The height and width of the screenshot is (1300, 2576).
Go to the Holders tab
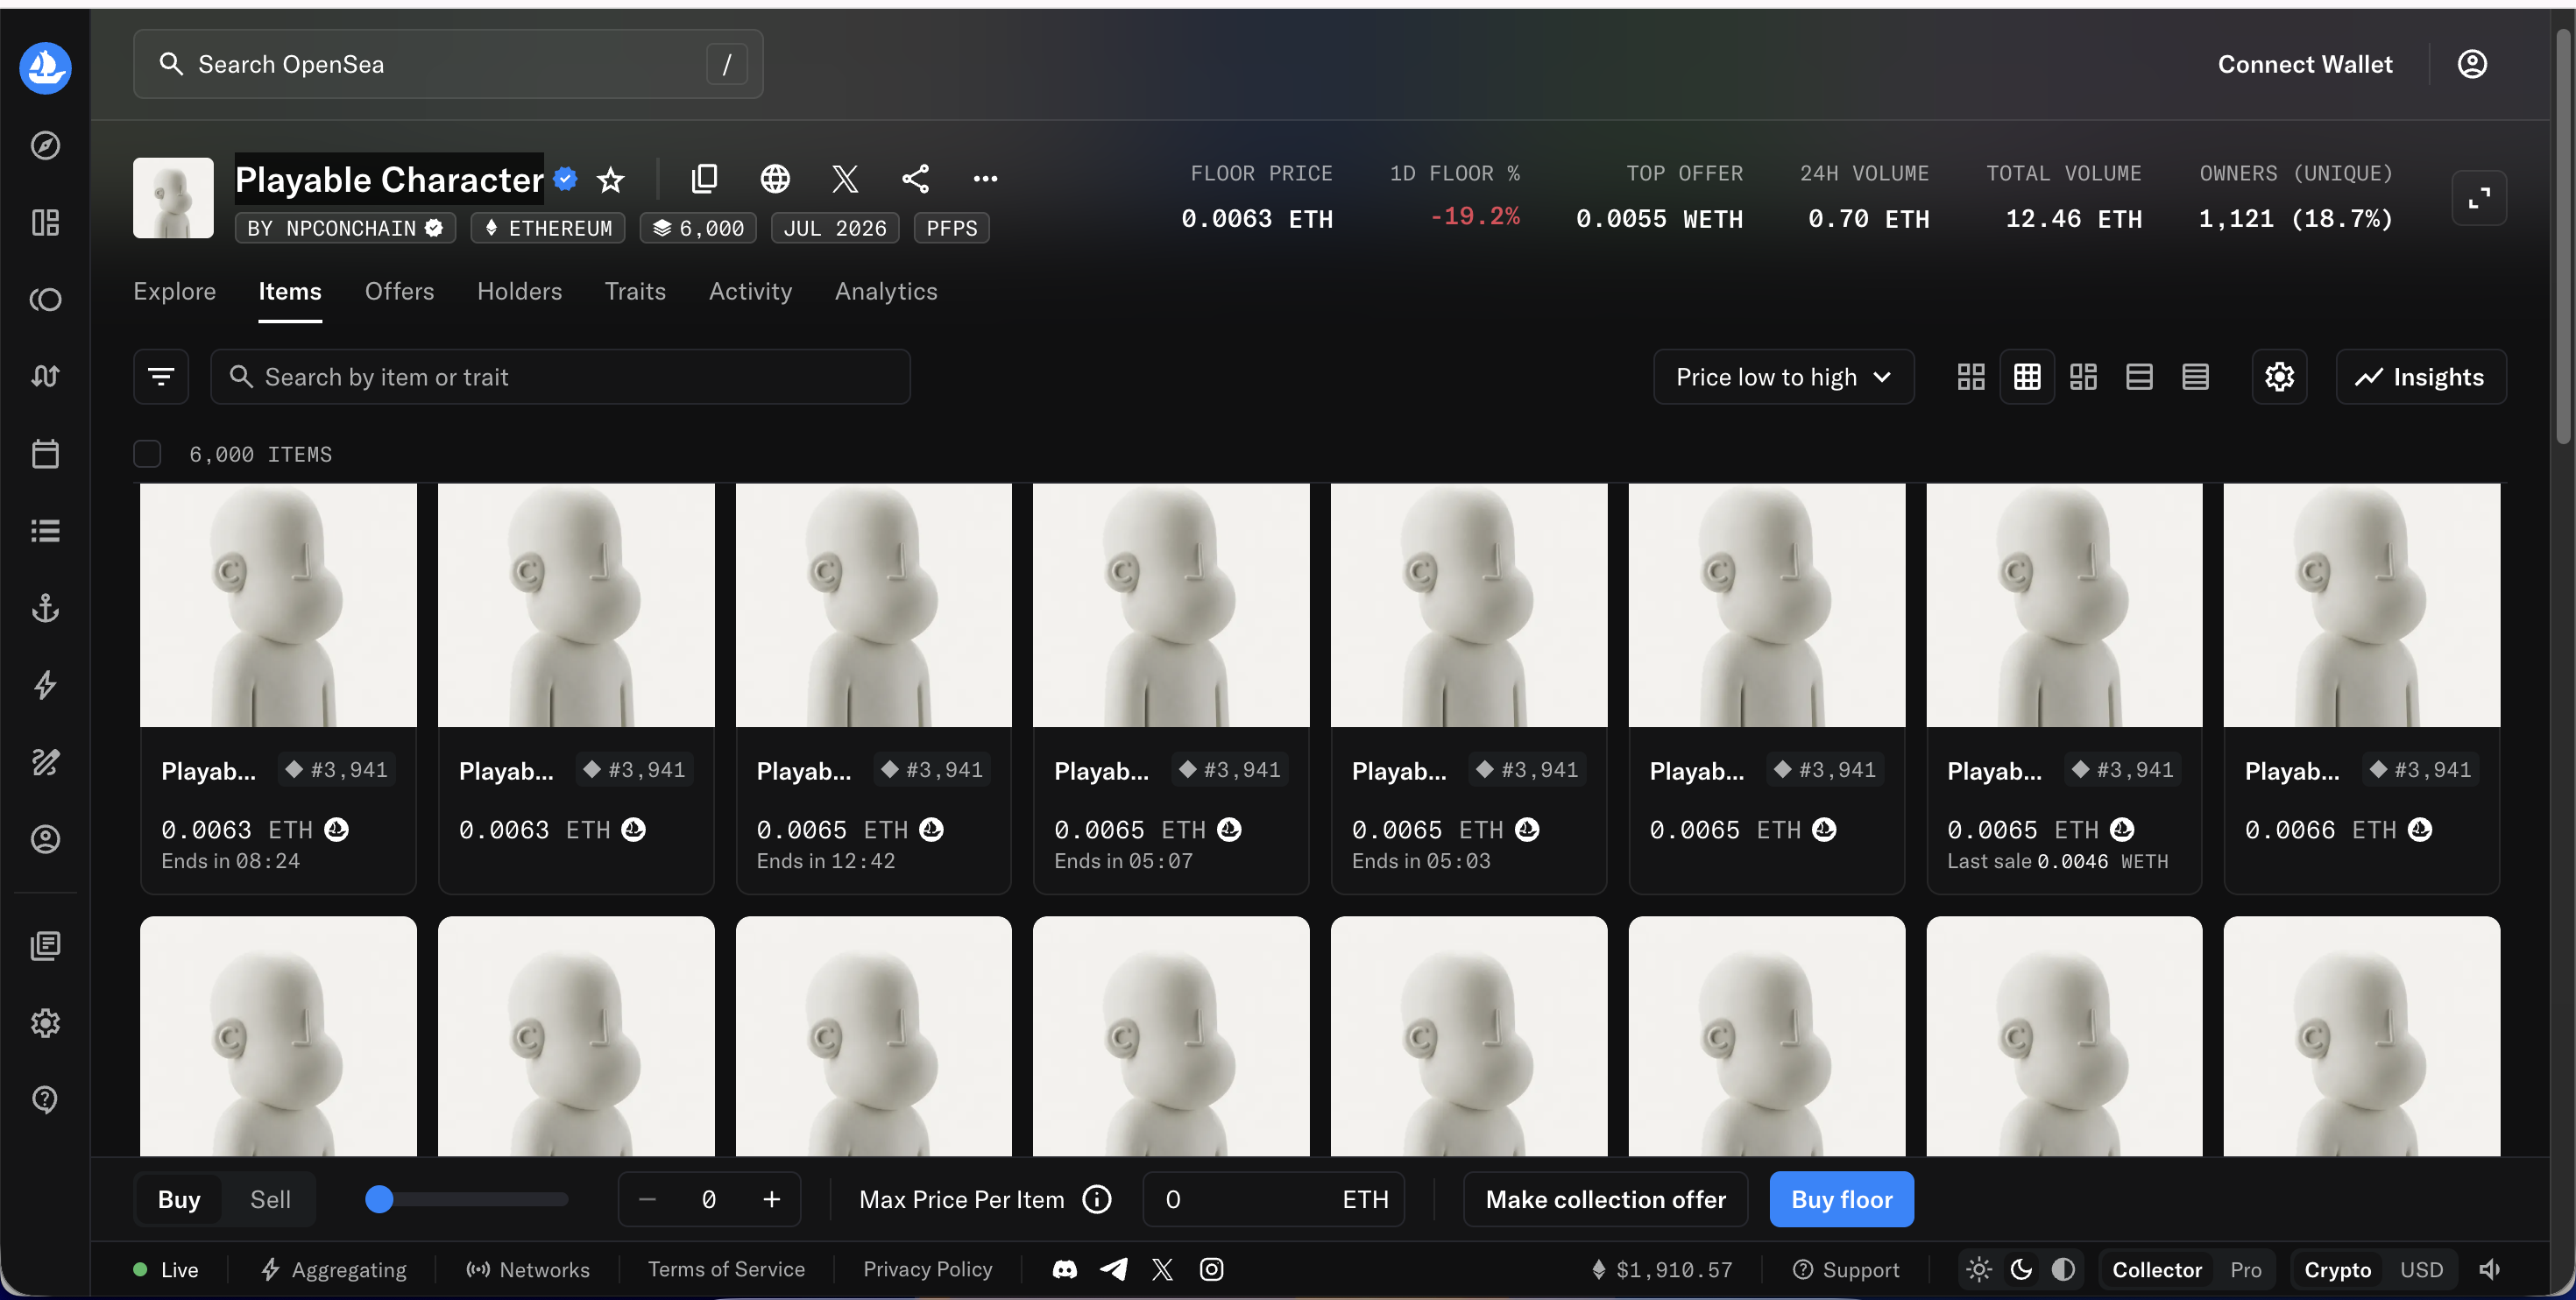pyautogui.click(x=519, y=291)
